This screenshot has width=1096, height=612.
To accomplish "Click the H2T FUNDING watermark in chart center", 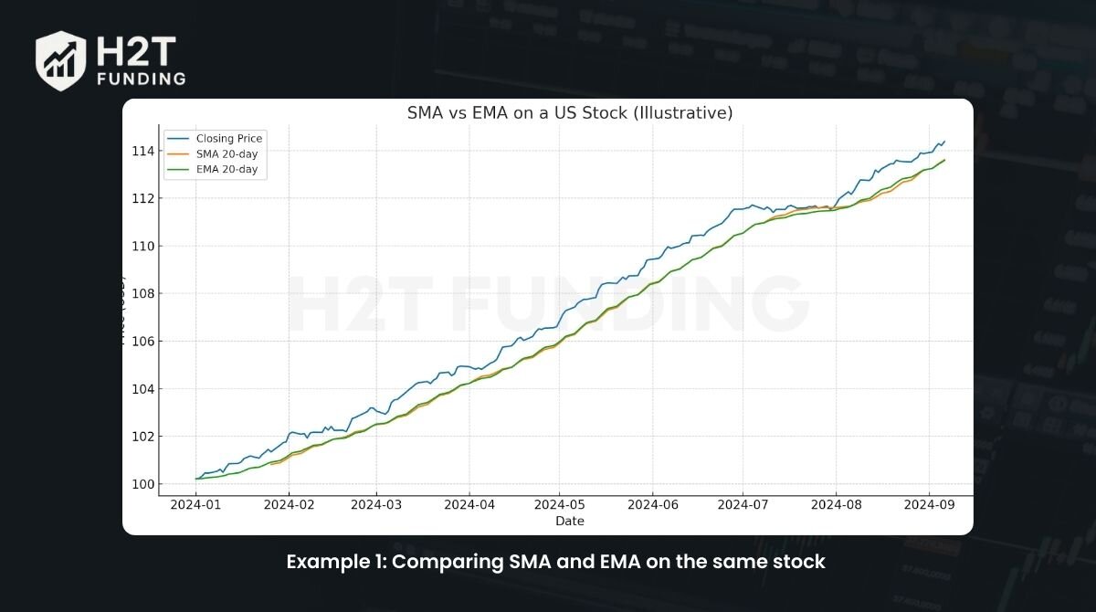I will tap(548, 302).
